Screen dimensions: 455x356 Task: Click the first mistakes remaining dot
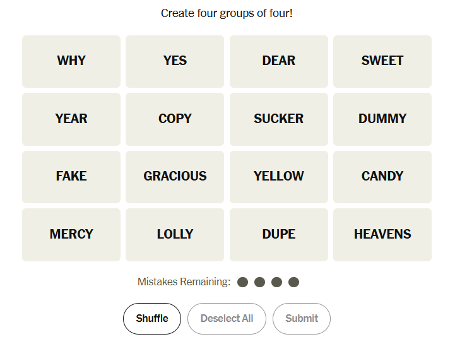tap(242, 282)
